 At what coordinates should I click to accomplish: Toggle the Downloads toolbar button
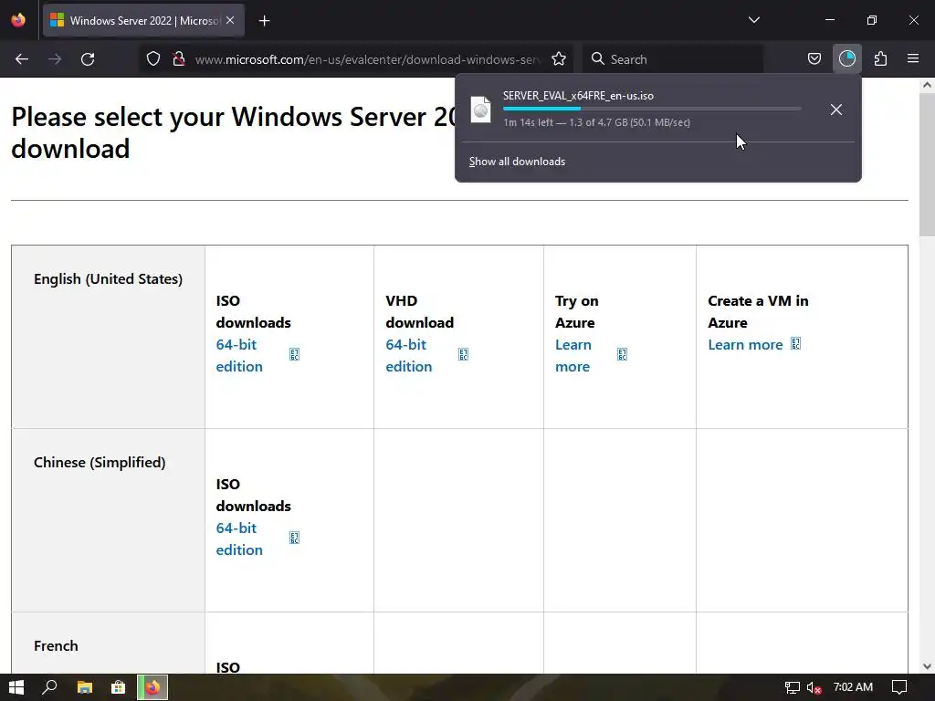click(x=847, y=59)
